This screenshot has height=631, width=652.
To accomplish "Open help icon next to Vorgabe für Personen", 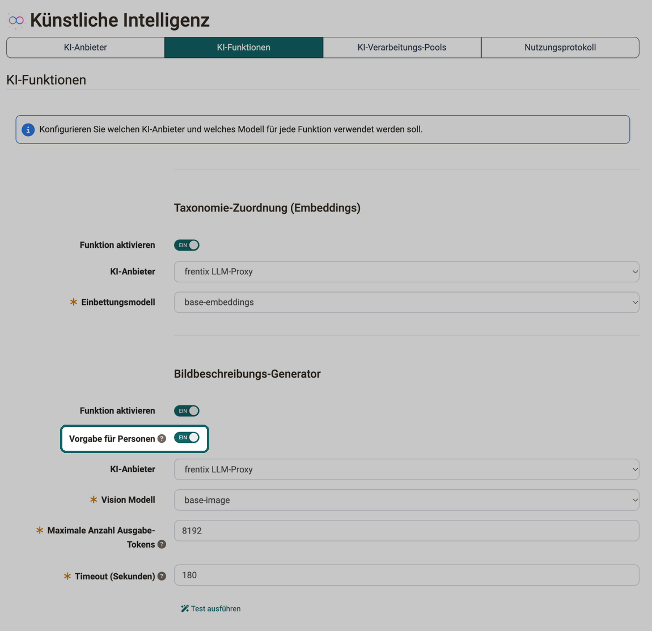I will [162, 439].
